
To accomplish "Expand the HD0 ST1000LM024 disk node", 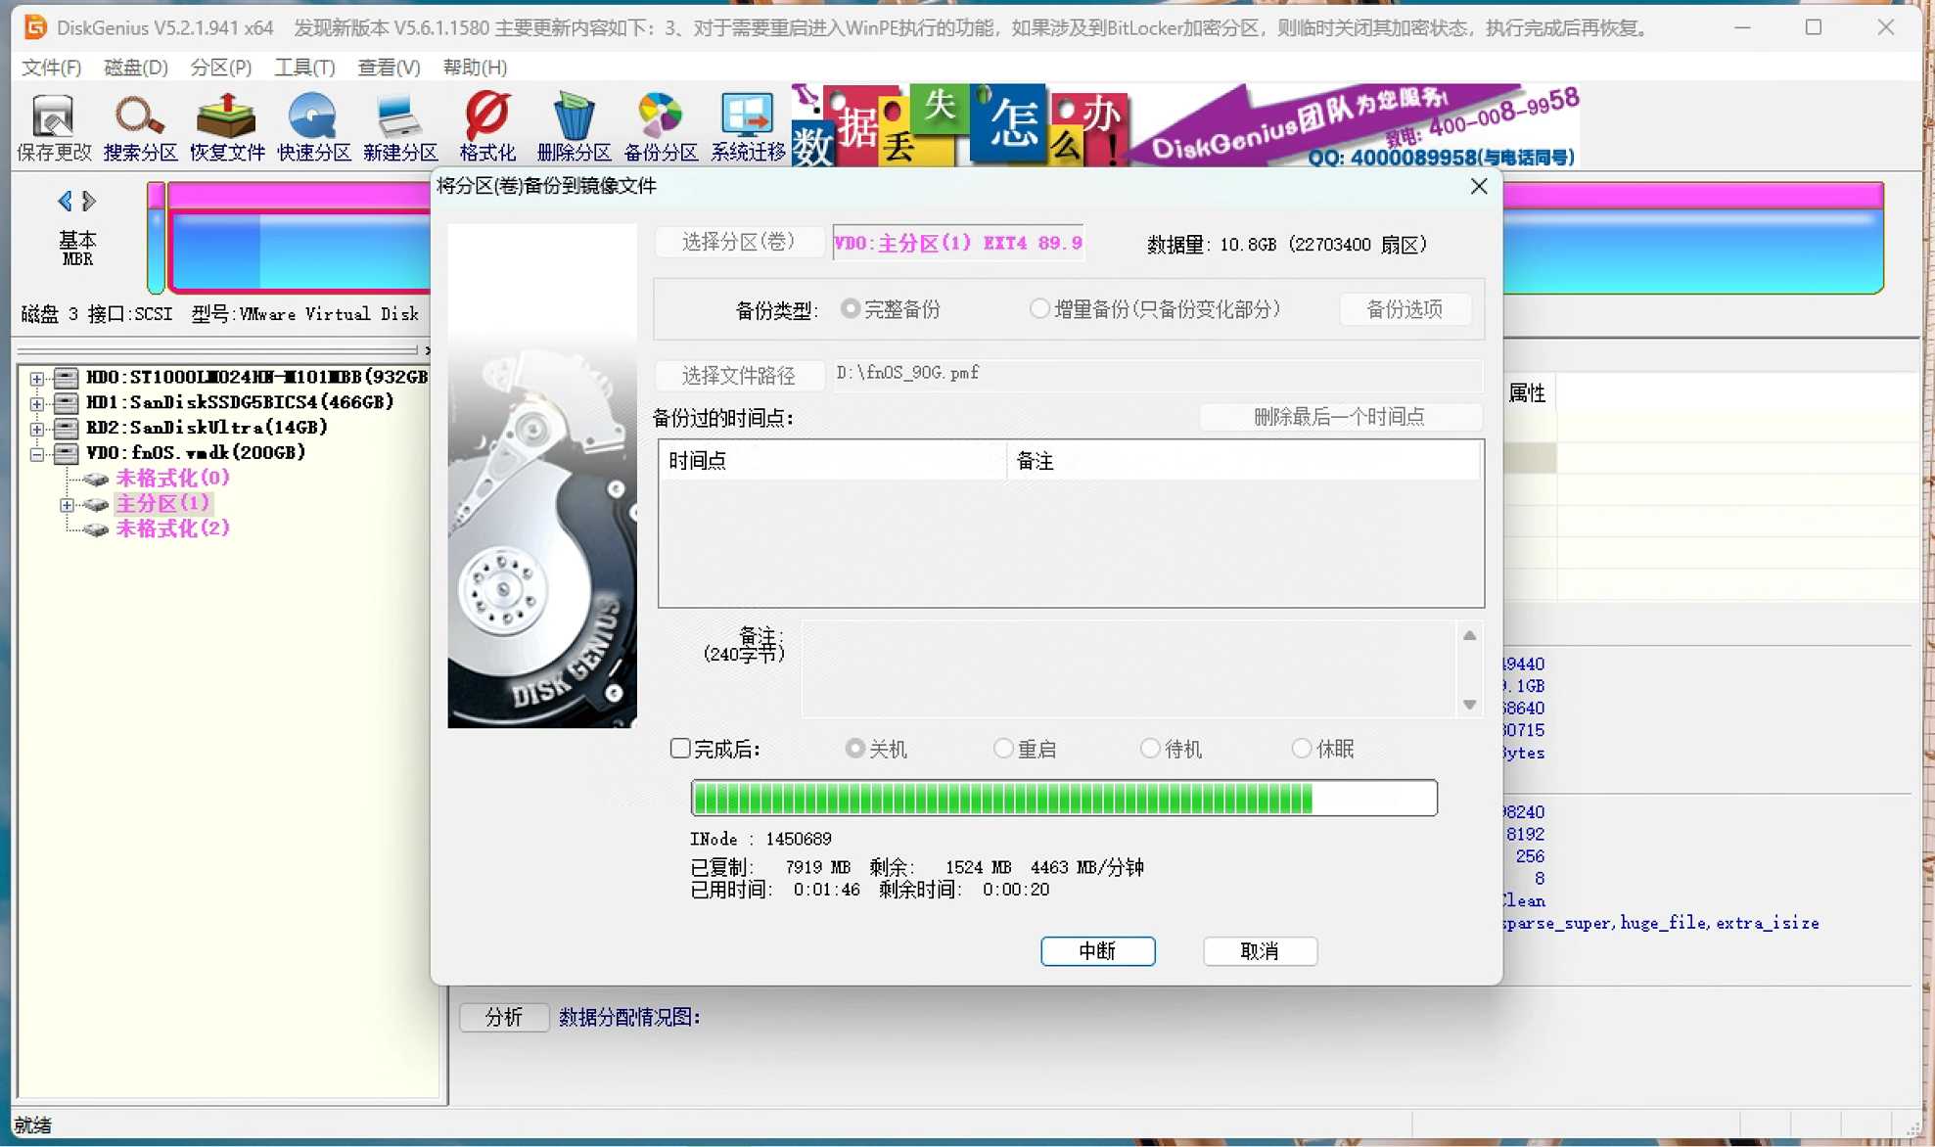I will pyautogui.click(x=37, y=378).
